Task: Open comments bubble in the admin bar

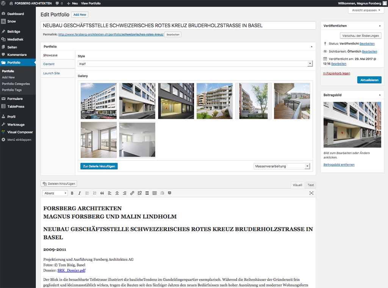Action: (59, 3)
